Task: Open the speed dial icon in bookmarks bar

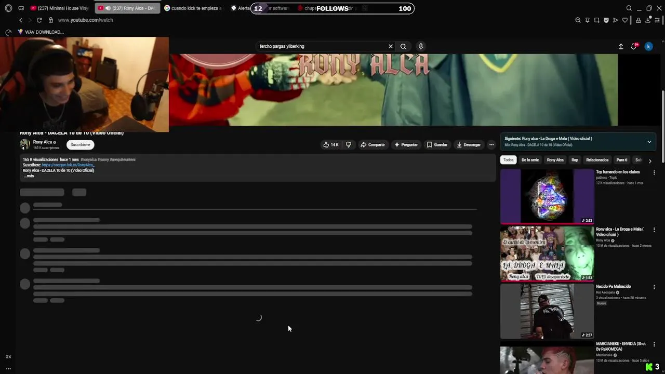Action: coord(8,32)
